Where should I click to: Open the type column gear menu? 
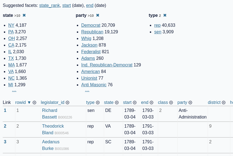97,103
